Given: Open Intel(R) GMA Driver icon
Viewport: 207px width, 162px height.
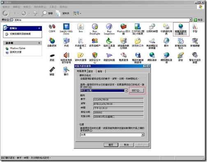Looking at the screenshot, I should [66, 29].
